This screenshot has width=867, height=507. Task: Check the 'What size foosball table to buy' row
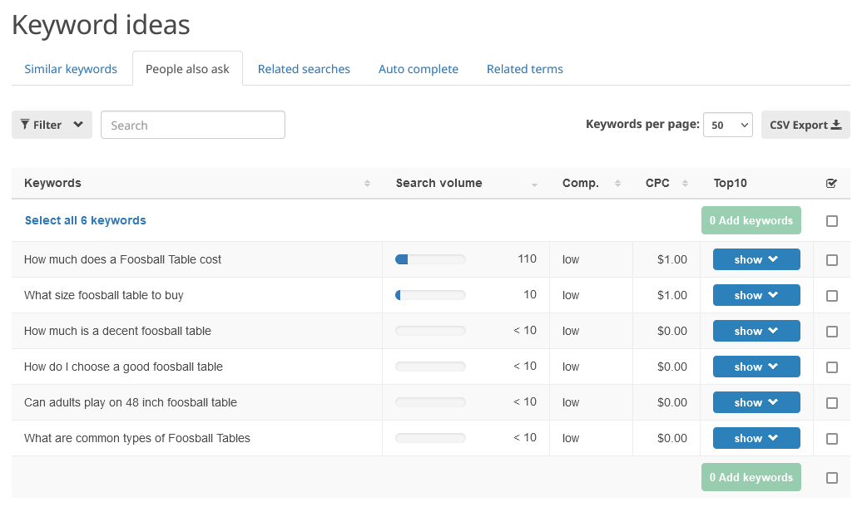click(831, 296)
